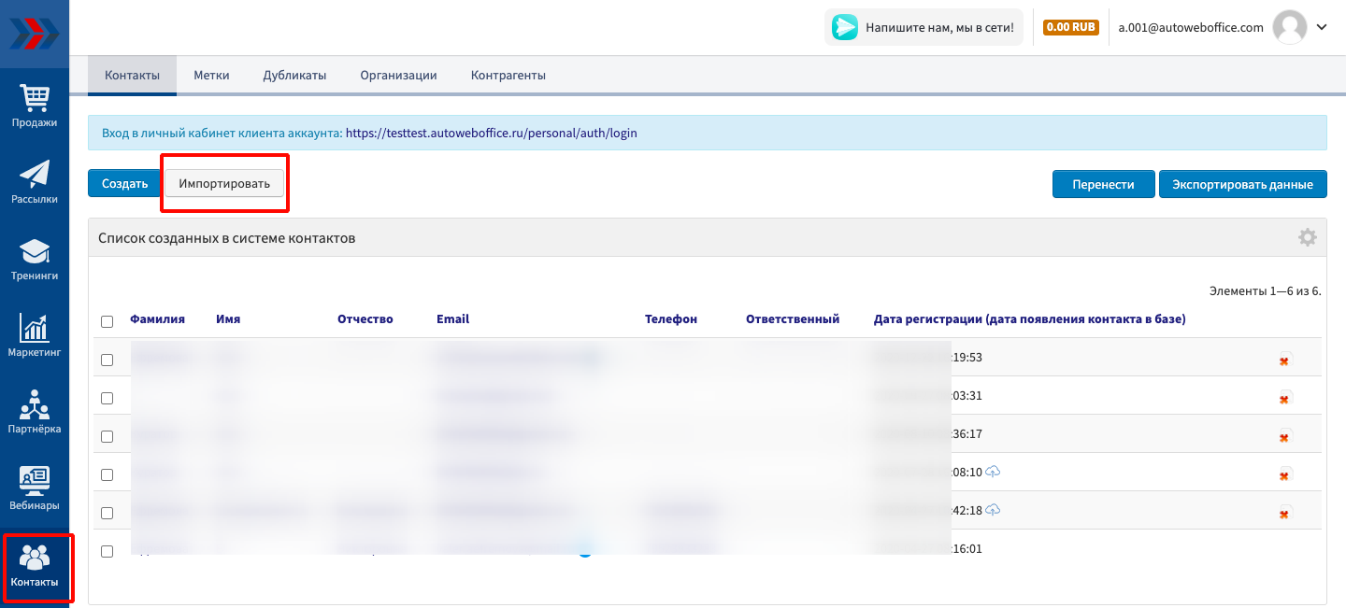Select the third contact row checkbox
1346x608 pixels.
[x=107, y=436]
